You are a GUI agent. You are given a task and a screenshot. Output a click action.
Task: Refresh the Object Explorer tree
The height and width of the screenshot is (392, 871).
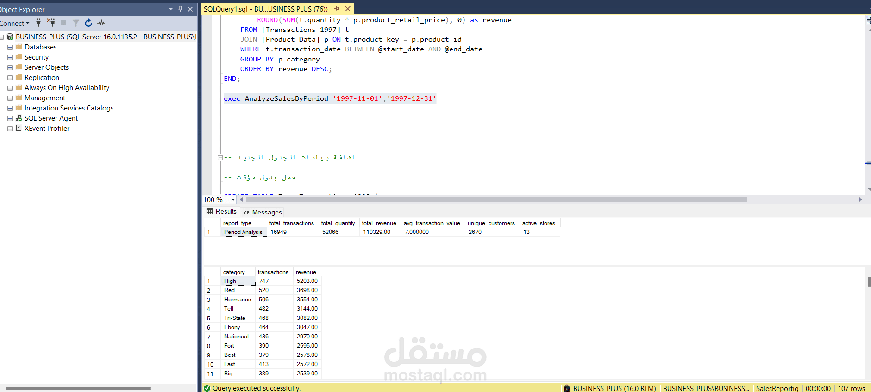tap(88, 23)
